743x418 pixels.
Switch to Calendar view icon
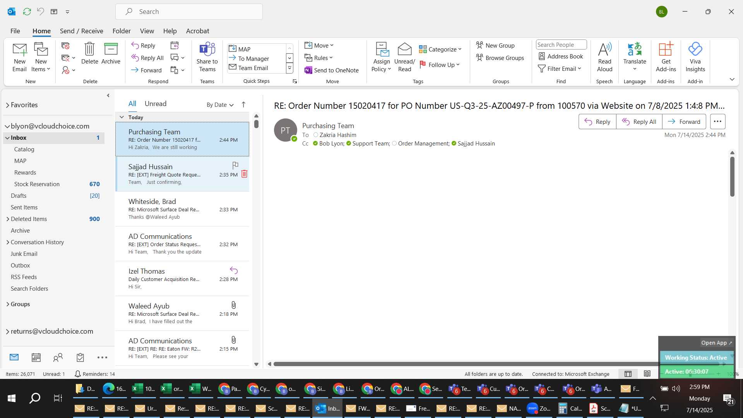(36, 357)
